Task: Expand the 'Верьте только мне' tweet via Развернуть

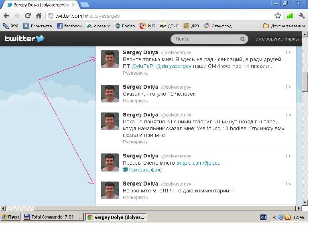Action: tap(135, 73)
